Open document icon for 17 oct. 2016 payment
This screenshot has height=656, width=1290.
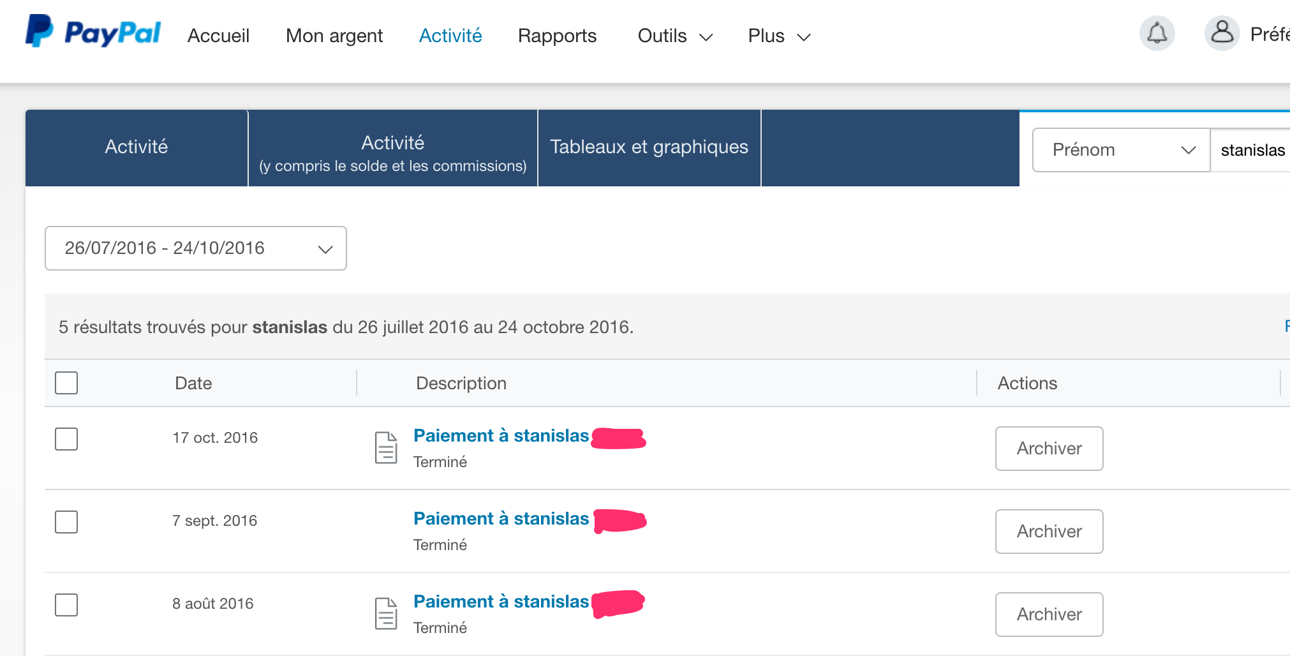[386, 447]
